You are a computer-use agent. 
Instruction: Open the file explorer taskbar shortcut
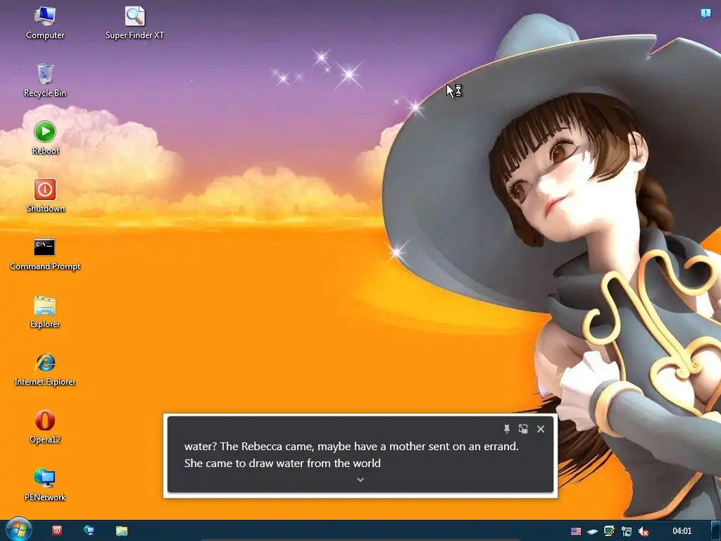(x=121, y=530)
